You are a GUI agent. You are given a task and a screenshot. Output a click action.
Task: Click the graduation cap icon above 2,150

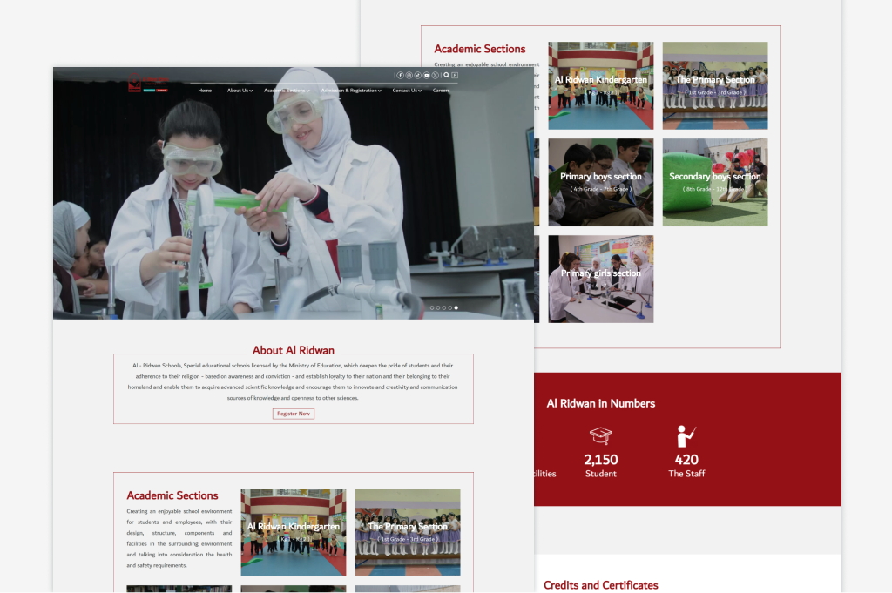pyautogui.click(x=601, y=436)
